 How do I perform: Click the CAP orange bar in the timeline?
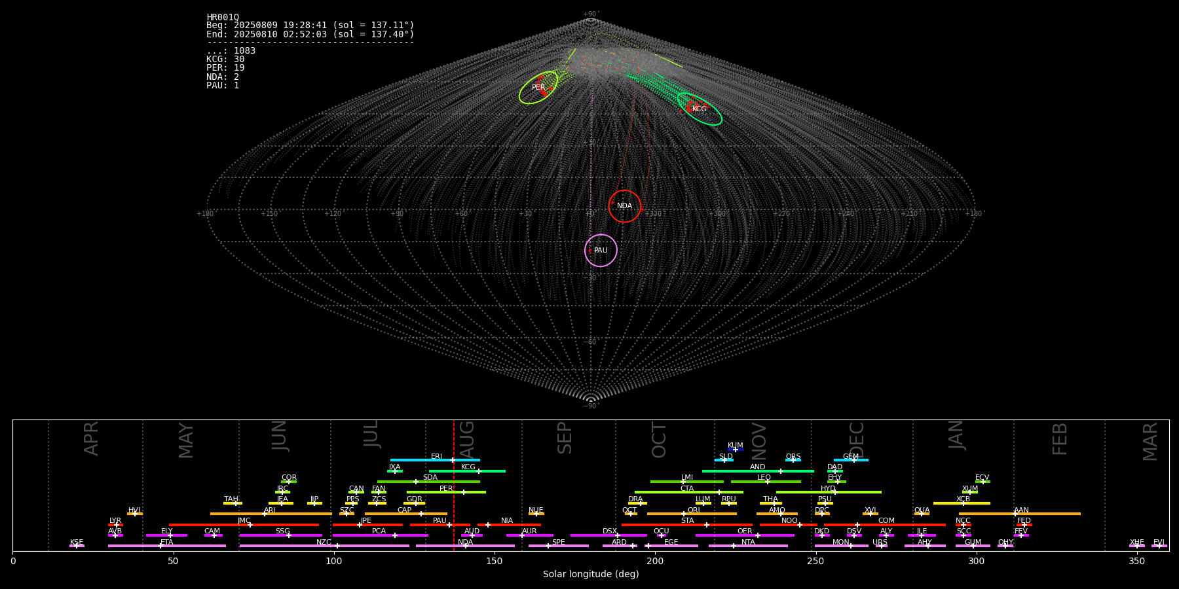pyautogui.click(x=406, y=514)
